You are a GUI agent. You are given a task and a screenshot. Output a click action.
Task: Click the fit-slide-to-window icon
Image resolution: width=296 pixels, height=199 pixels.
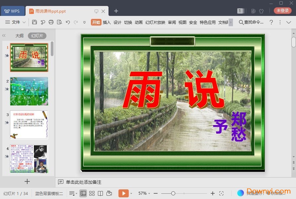[x=221, y=193]
